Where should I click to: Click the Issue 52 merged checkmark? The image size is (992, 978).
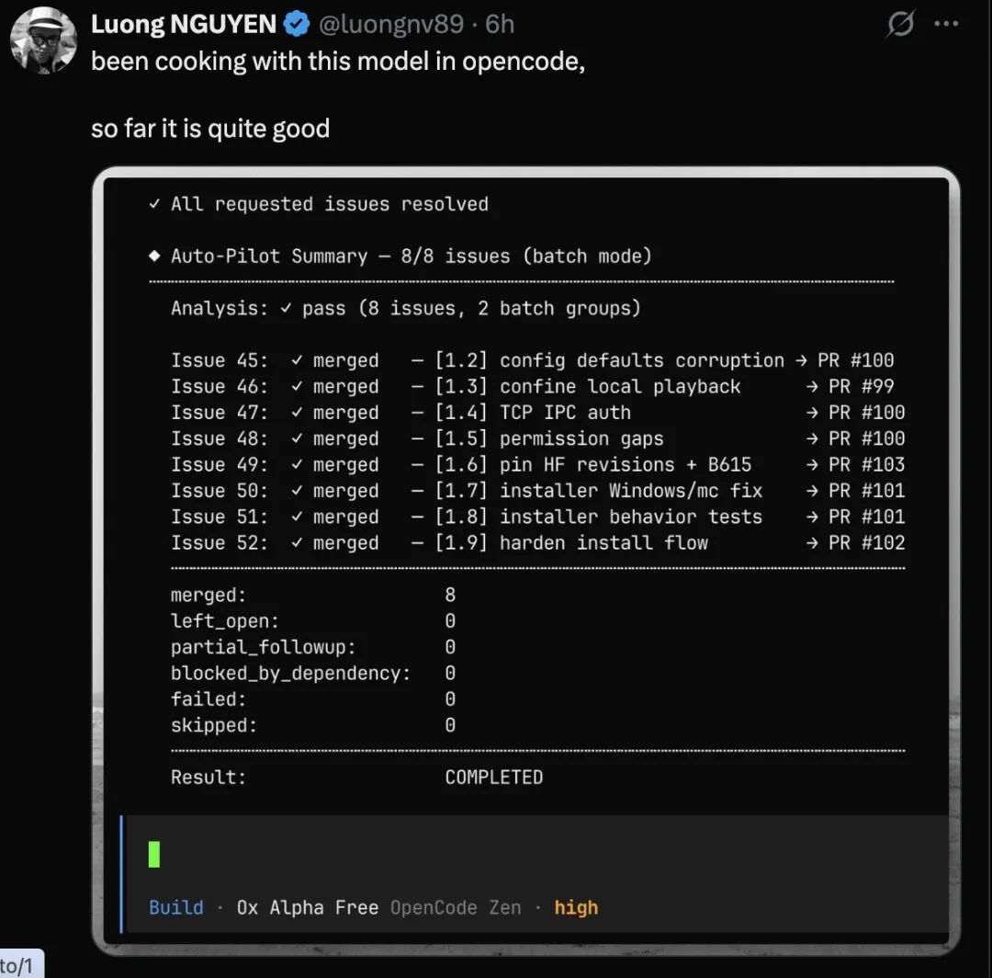point(297,542)
